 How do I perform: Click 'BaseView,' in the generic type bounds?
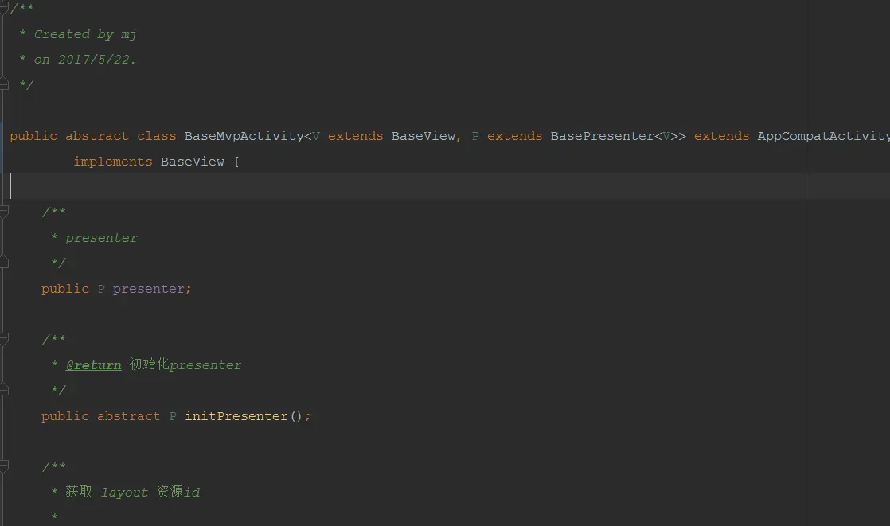coord(426,136)
